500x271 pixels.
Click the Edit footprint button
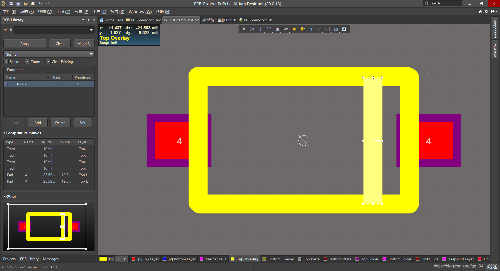82,123
